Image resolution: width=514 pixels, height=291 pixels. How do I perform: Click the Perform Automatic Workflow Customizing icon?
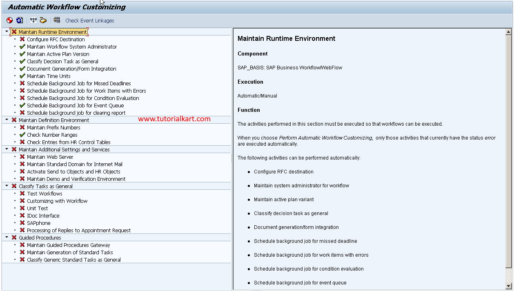pos(9,20)
